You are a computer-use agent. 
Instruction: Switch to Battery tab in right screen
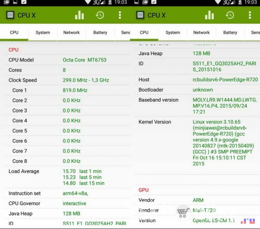click(230, 33)
